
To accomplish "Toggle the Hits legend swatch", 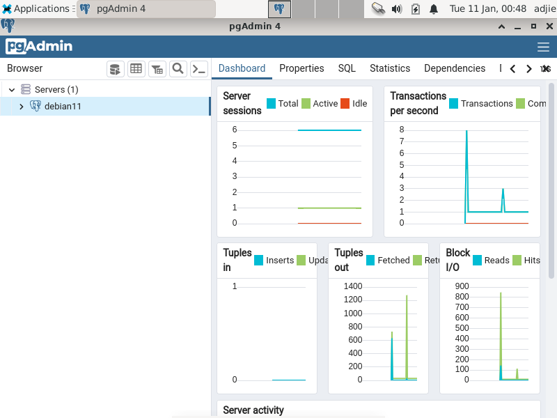I will tap(517, 260).
